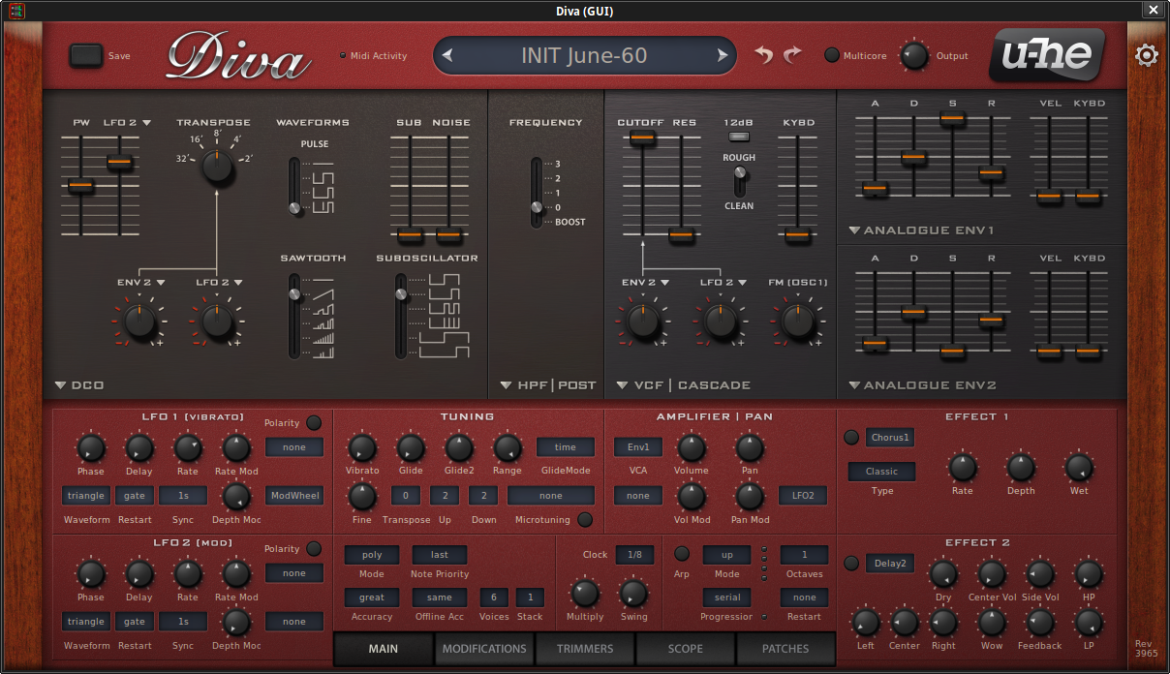Open the PATCHES tab
Screen dimensions: 1170x674
click(x=785, y=649)
